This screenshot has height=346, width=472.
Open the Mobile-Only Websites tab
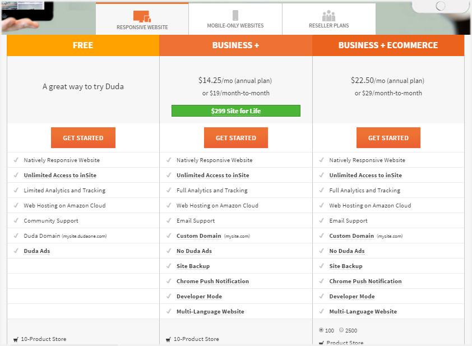235,19
